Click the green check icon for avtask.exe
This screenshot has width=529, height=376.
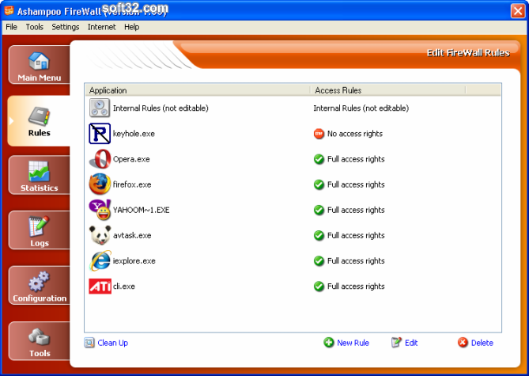tap(319, 235)
